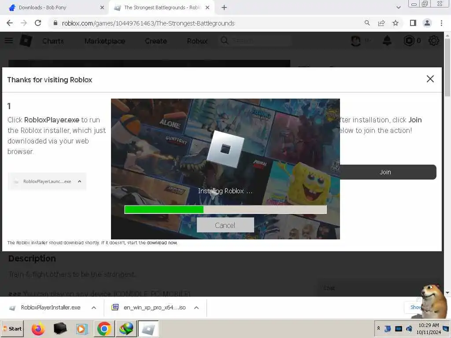Viewport: 451px width, 338px height.
Task: Open tab search dropdown arrow
Action: (x=398, y=7)
